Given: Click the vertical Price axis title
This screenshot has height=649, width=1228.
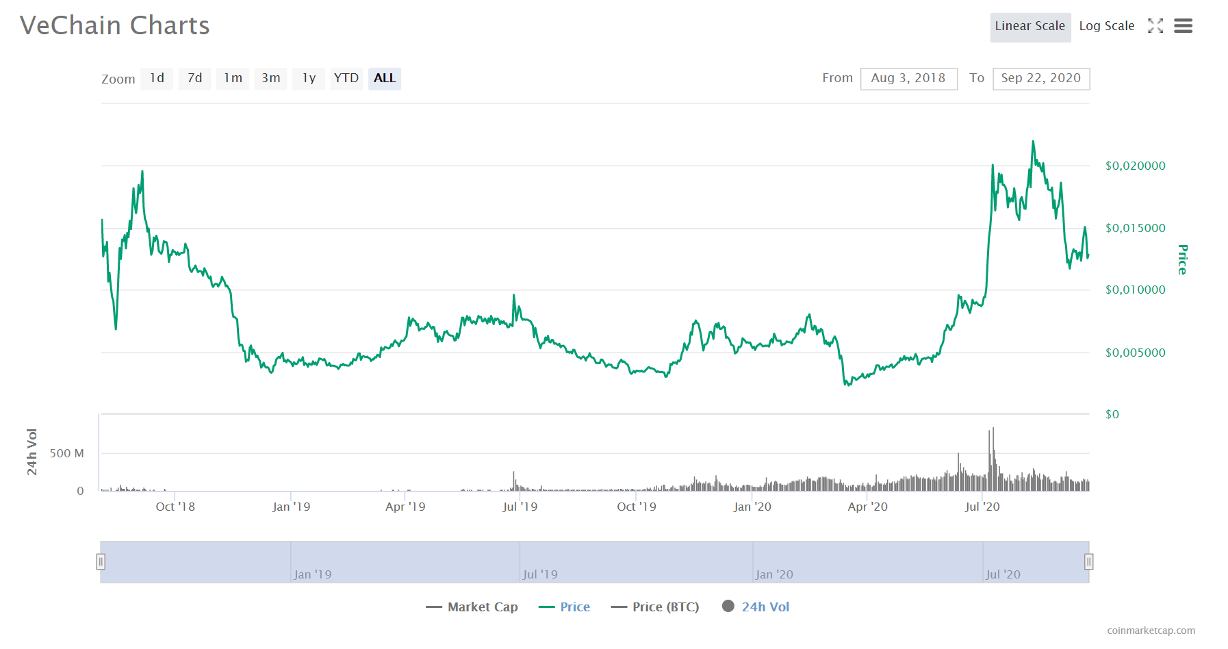Looking at the screenshot, I should (1182, 259).
